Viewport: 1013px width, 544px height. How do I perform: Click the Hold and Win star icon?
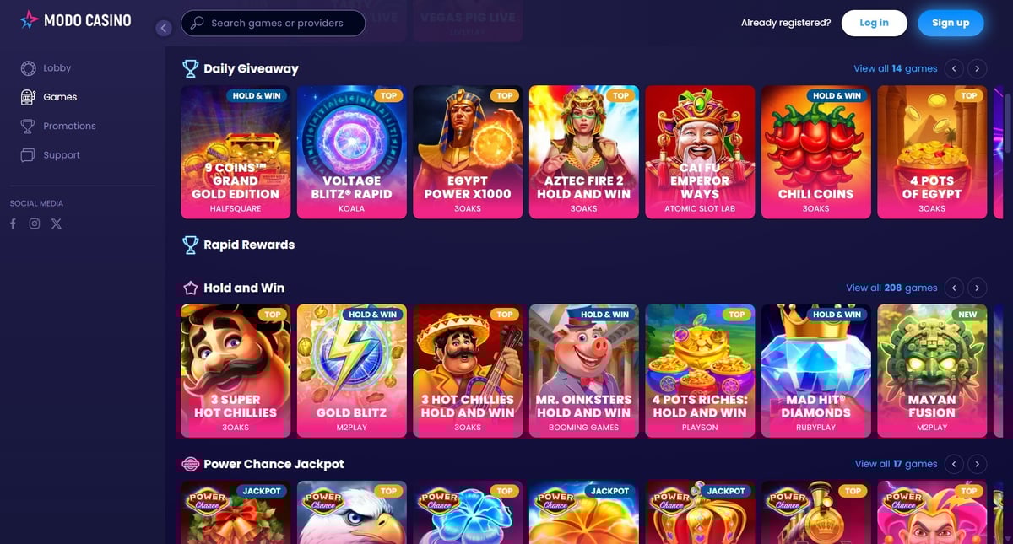191,288
